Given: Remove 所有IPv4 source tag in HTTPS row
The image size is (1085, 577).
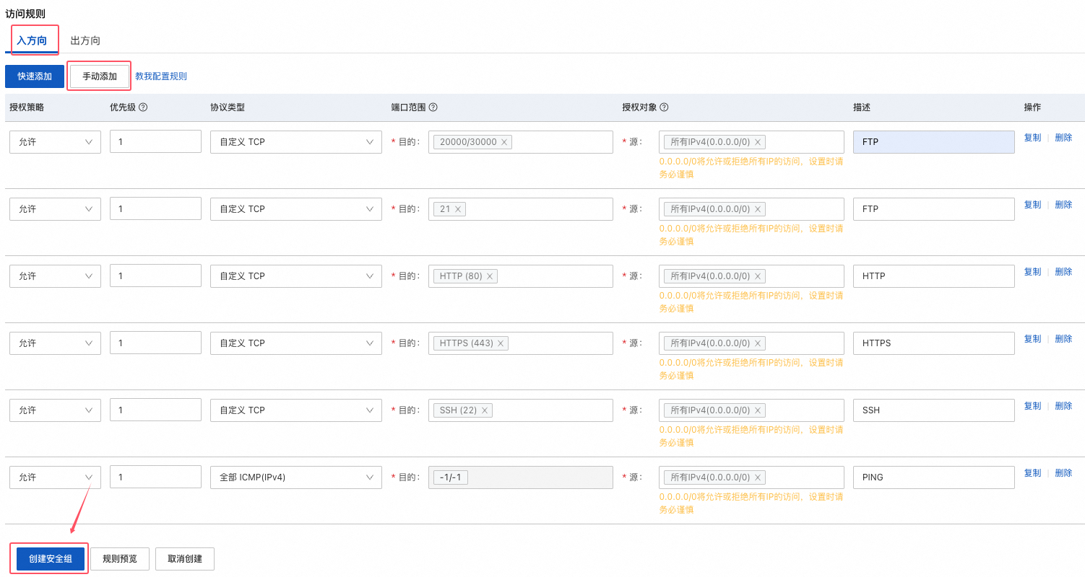Looking at the screenshot, I should pos(758,343).
